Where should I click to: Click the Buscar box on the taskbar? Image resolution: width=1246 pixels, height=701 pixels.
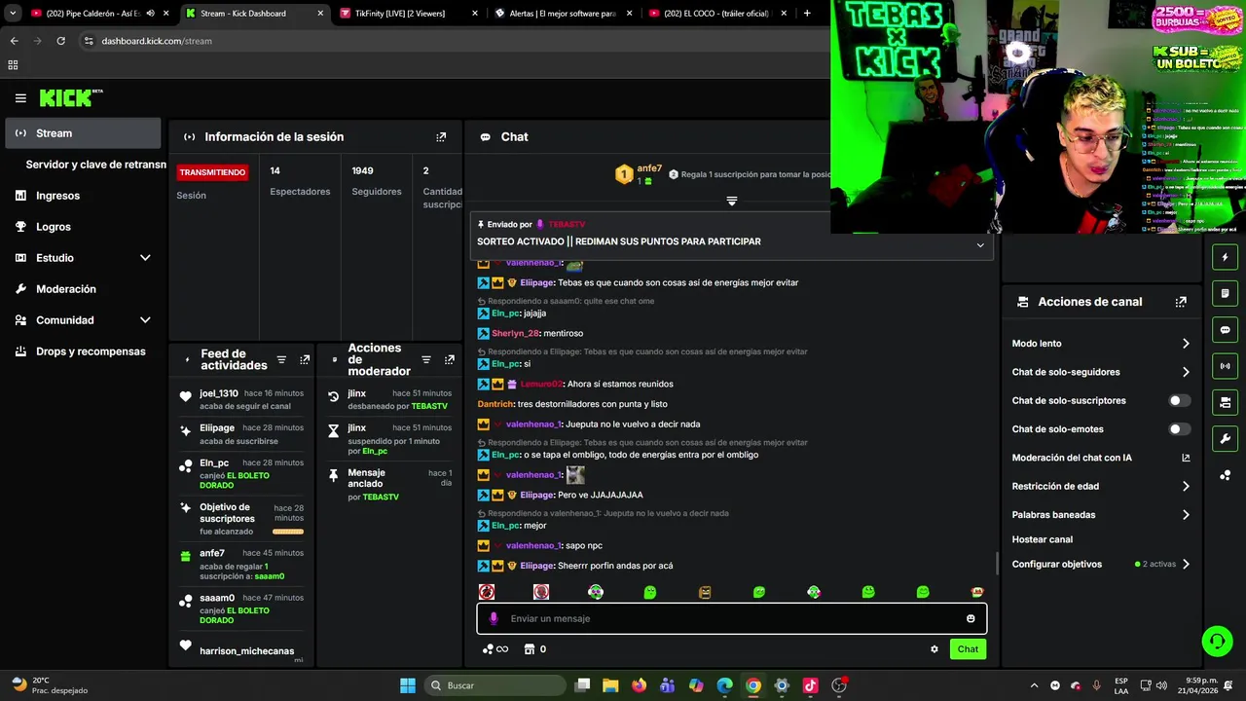coord(496,685)
